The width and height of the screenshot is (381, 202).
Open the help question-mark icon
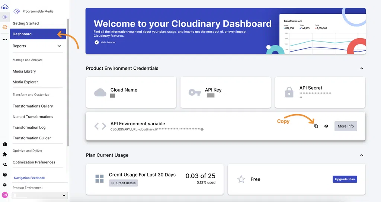click(x=4, y=175)
